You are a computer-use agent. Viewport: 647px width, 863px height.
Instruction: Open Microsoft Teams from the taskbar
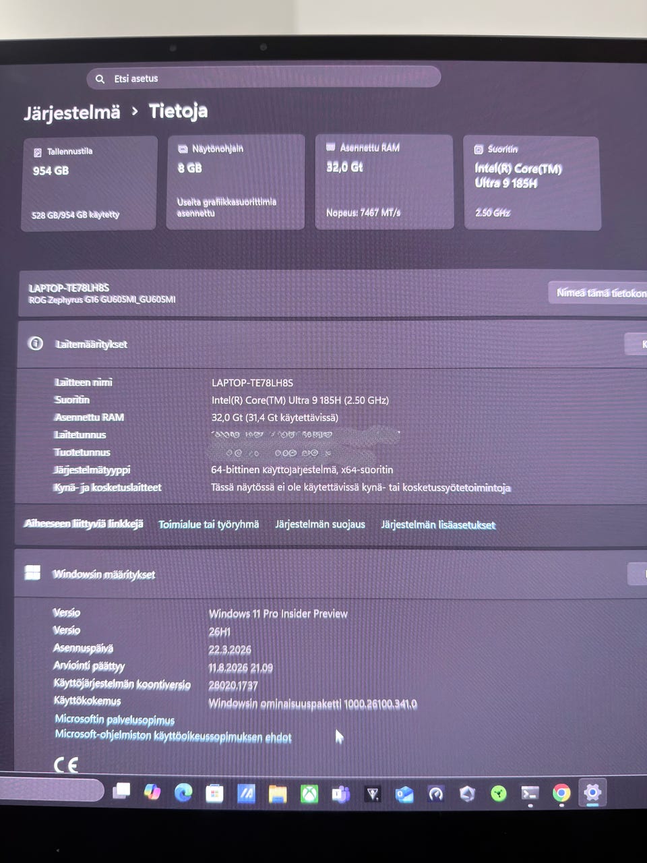(x=340, y=794)
